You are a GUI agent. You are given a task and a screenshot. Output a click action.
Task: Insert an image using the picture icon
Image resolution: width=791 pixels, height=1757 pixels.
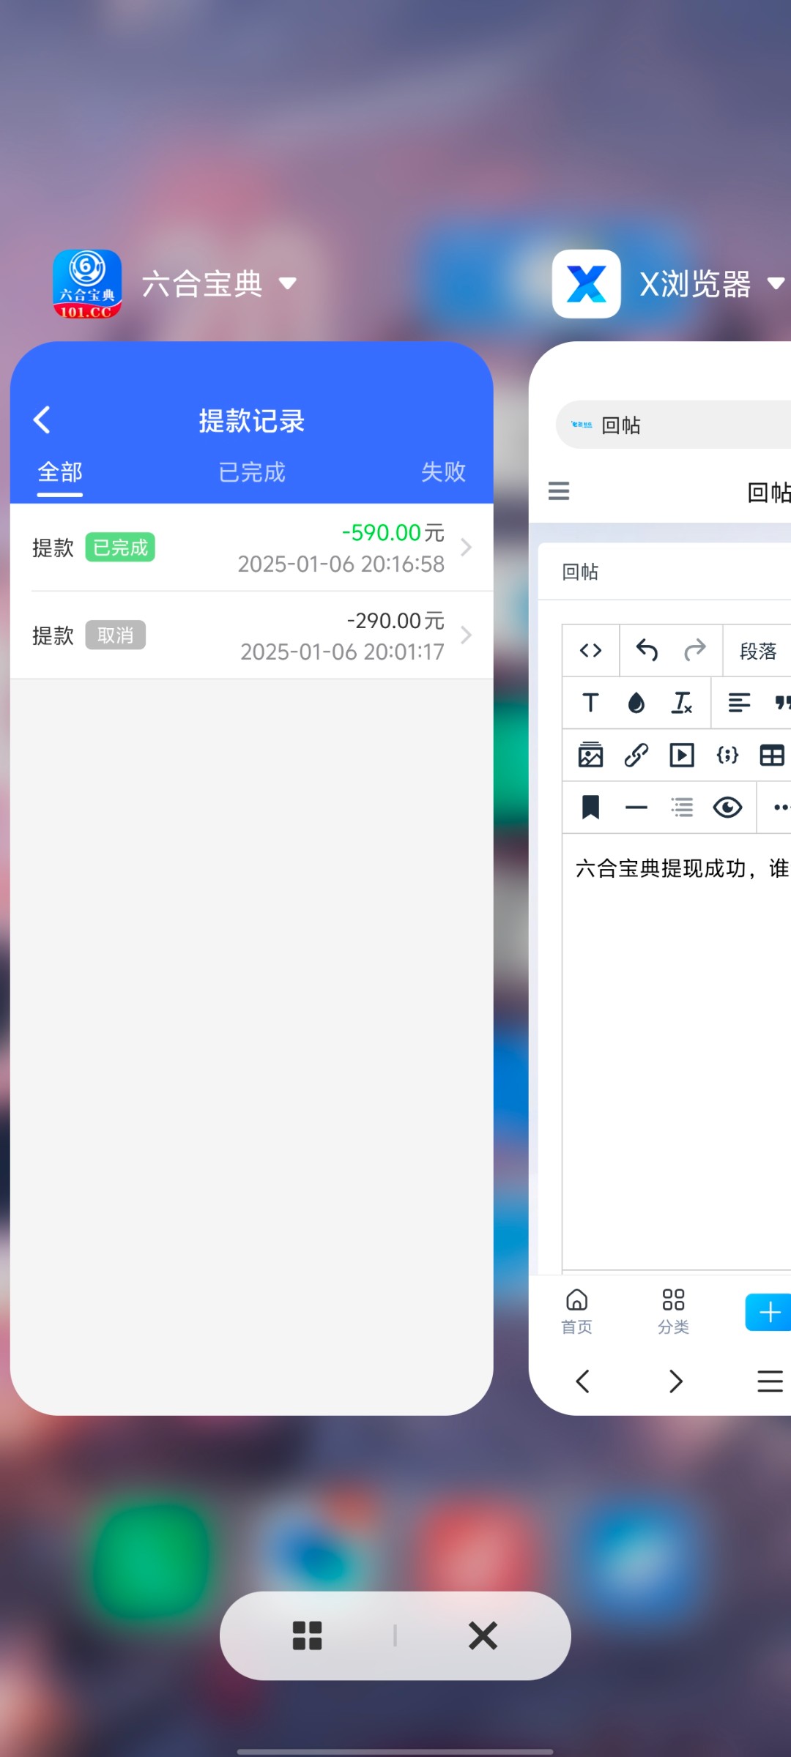(590, 755)
